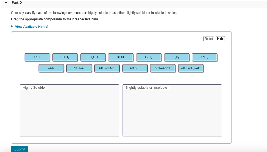Screen dimensions: 267x152
Task: Select the CH3OH compound tile
Action: click(93, 57)
